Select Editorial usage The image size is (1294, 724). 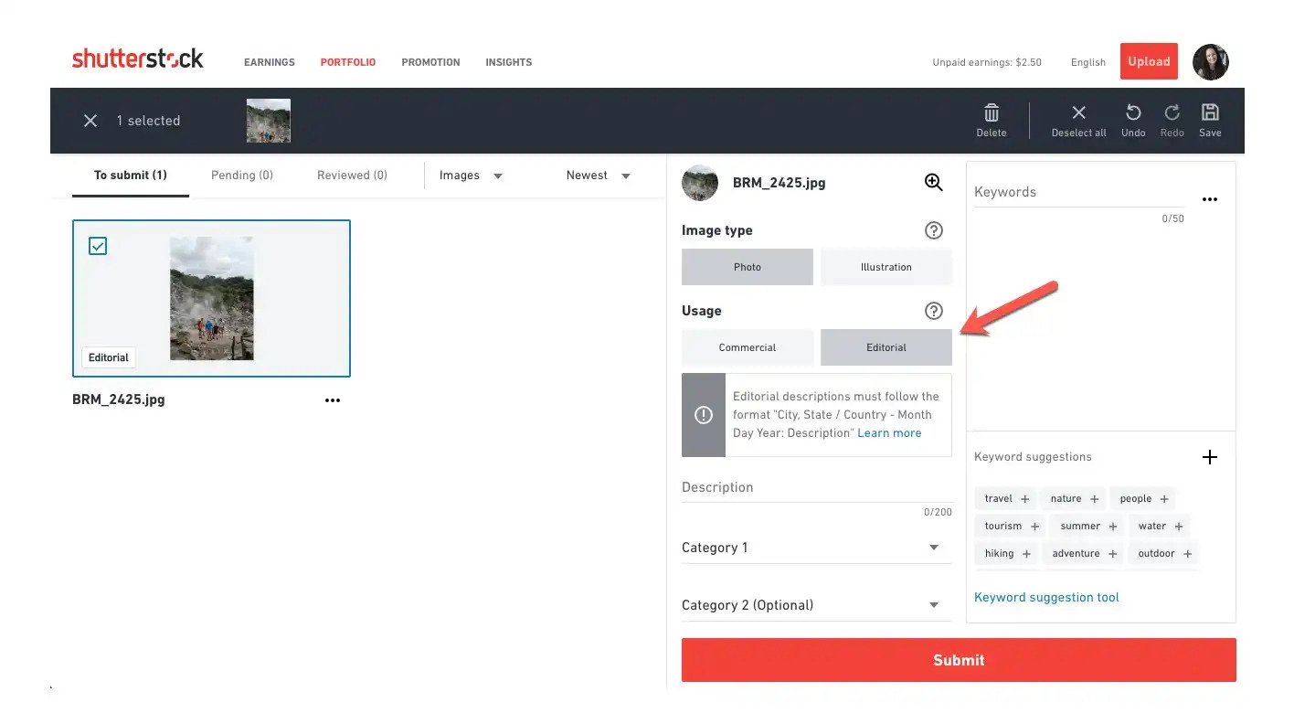point(886,347)
